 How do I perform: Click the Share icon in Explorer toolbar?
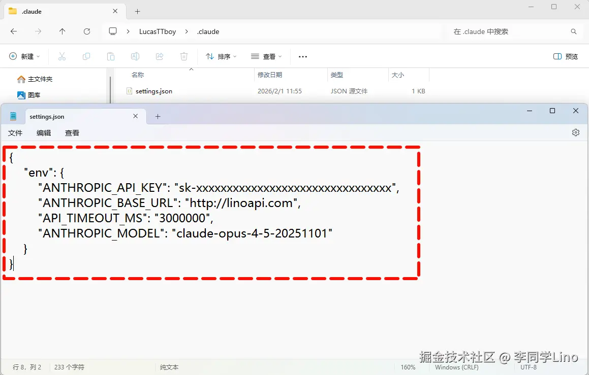[160, 57]
